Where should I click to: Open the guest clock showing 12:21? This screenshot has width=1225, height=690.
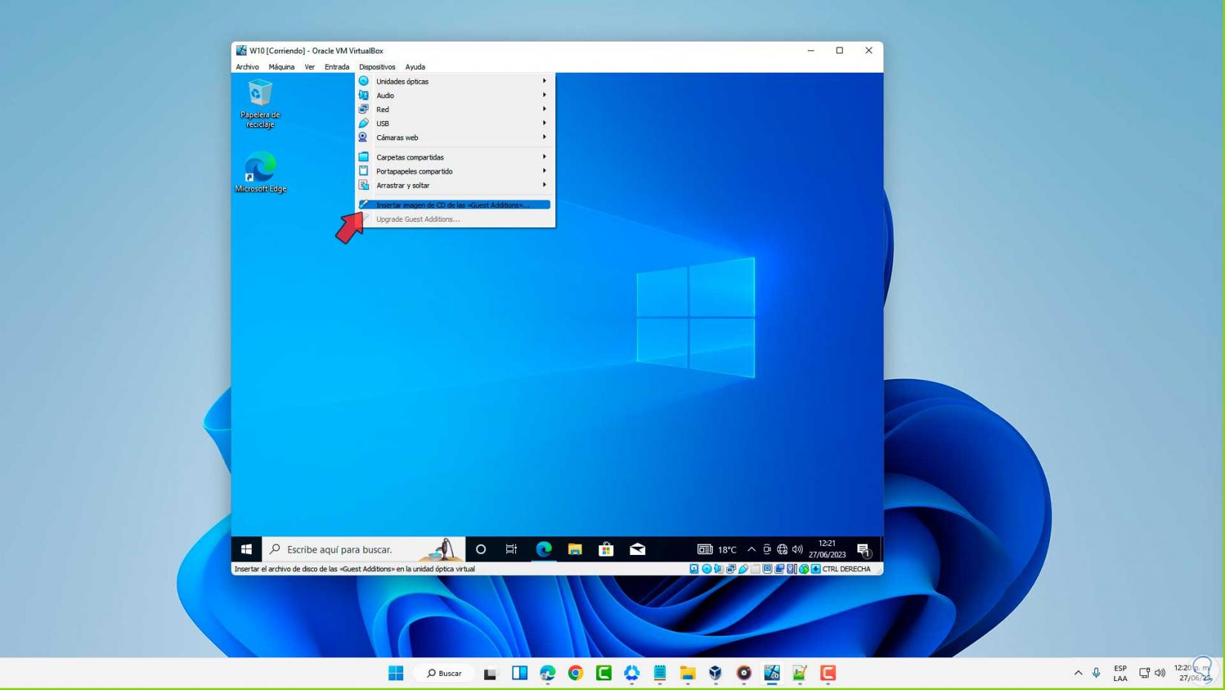tap(827, 550)
